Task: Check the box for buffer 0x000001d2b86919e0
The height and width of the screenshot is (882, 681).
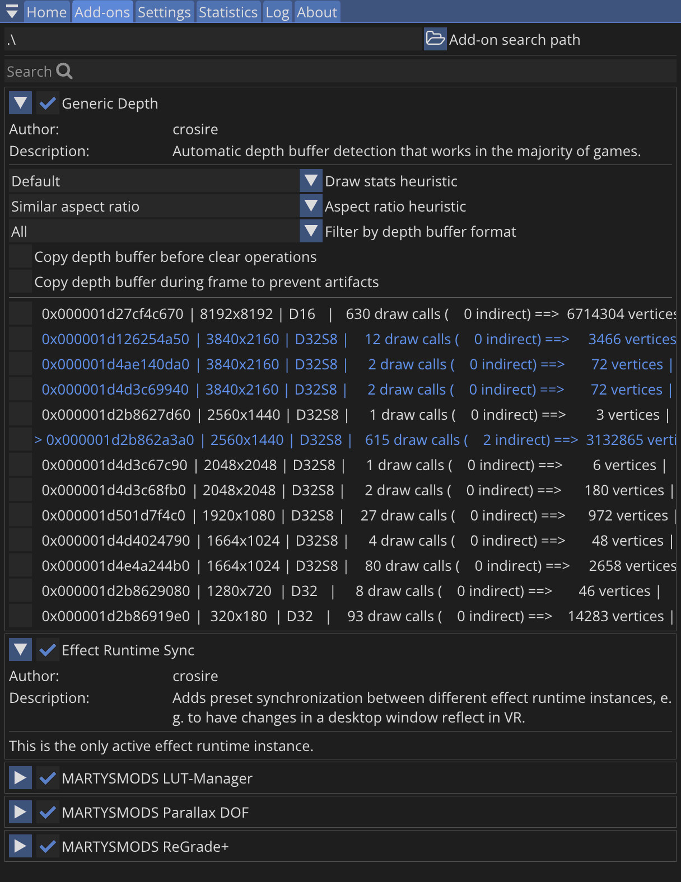Action: (21, 616)
